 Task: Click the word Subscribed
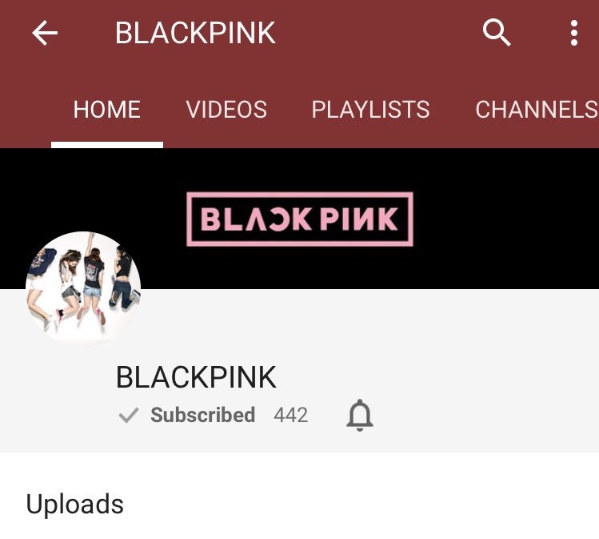203,416
